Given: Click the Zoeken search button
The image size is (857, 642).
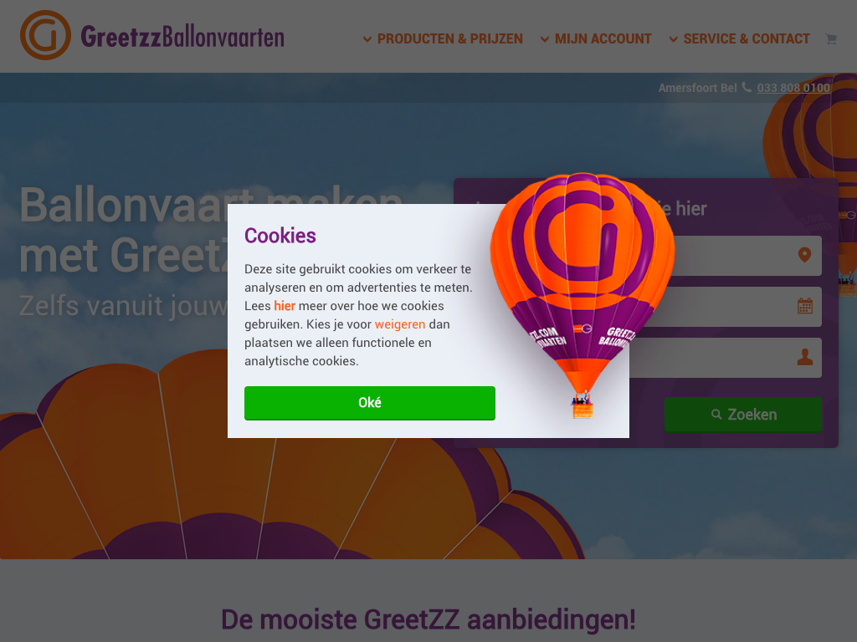Looking at the screenshot, I should 743,415.
